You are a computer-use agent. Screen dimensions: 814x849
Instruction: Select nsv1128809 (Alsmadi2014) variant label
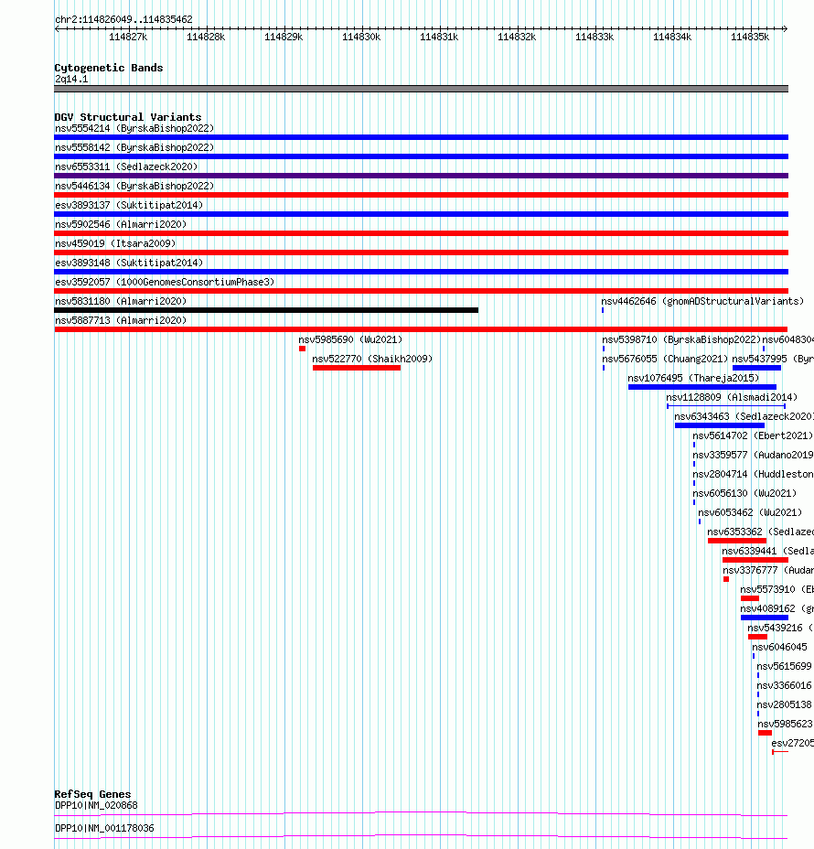pos(732,397)
